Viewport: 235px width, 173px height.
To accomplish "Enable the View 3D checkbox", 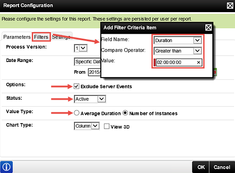I will pos(107,126).
